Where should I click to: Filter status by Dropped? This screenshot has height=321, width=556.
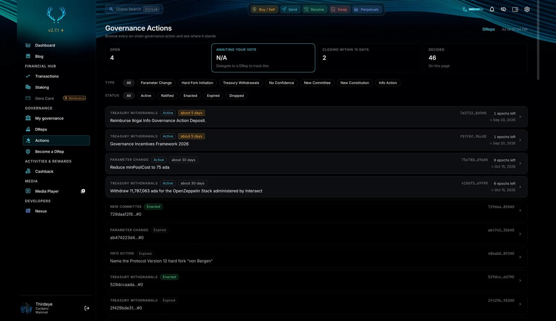pos(237,96)
